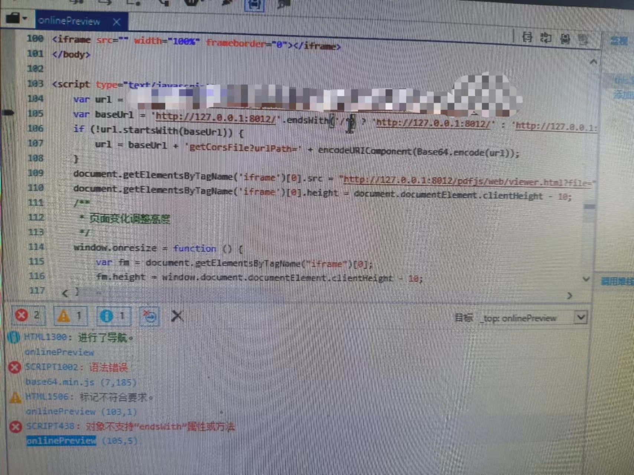Click the HTML1300 info icon

[x=14, y=337]
